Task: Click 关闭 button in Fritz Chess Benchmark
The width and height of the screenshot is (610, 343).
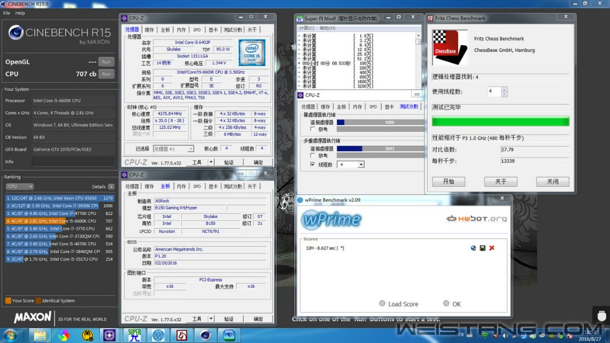Action: coord(552,182)
